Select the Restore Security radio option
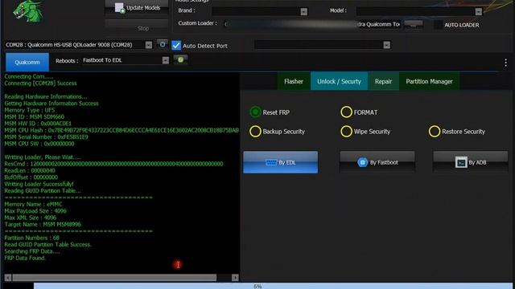Screen dimensions: 515x289 (435, 132)
